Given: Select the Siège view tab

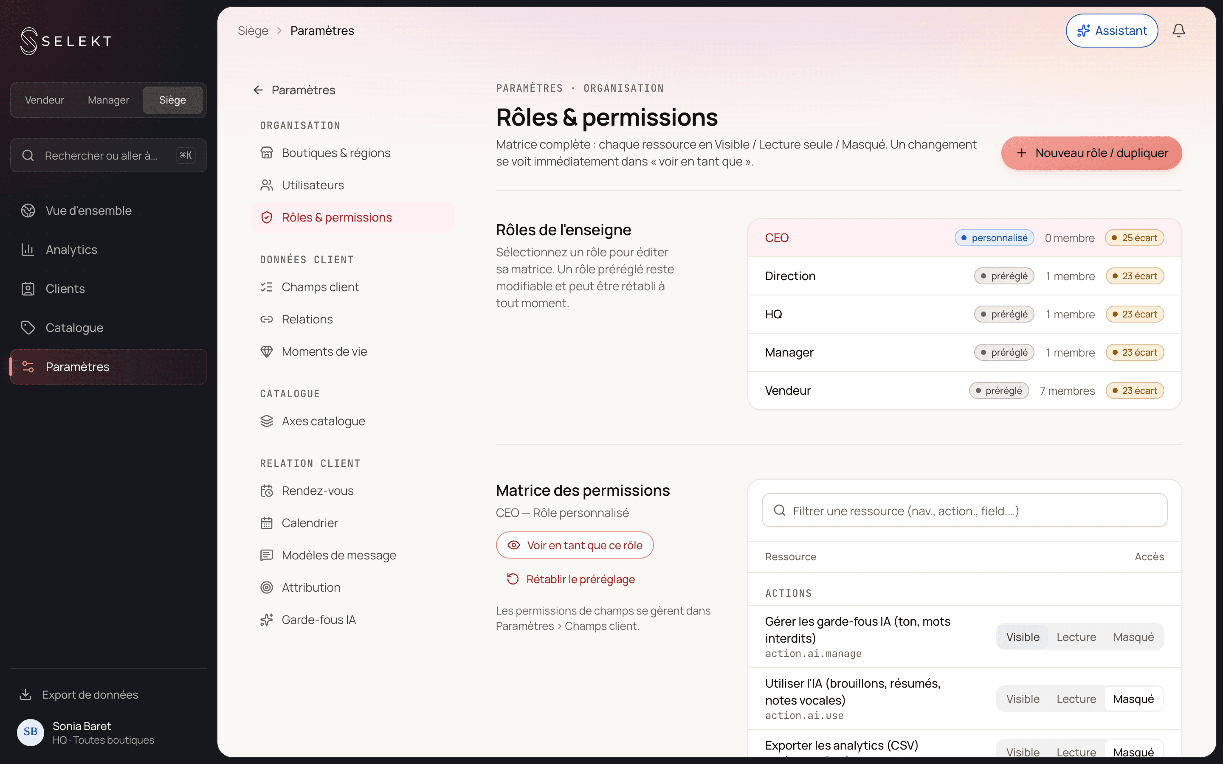Looking at the screenshot, I should tap(172, 100).
